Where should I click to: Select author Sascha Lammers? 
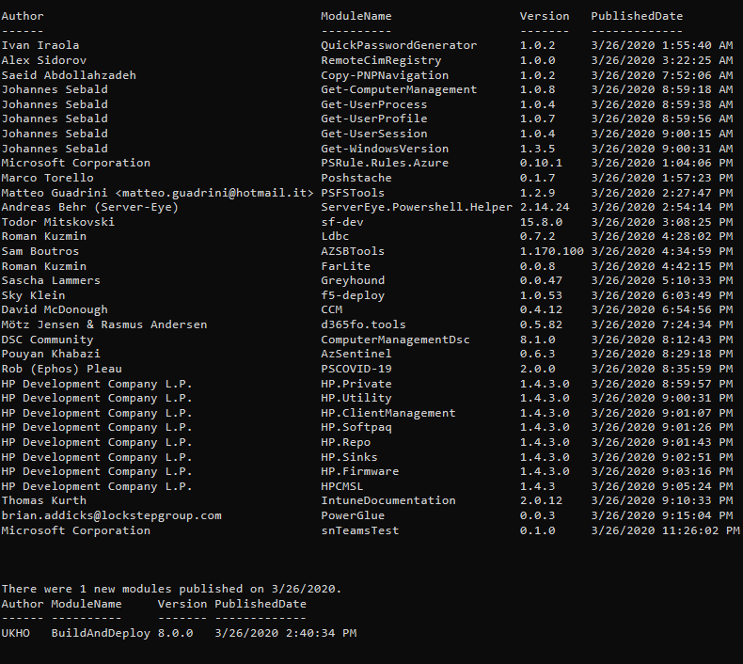click(51, 280)
